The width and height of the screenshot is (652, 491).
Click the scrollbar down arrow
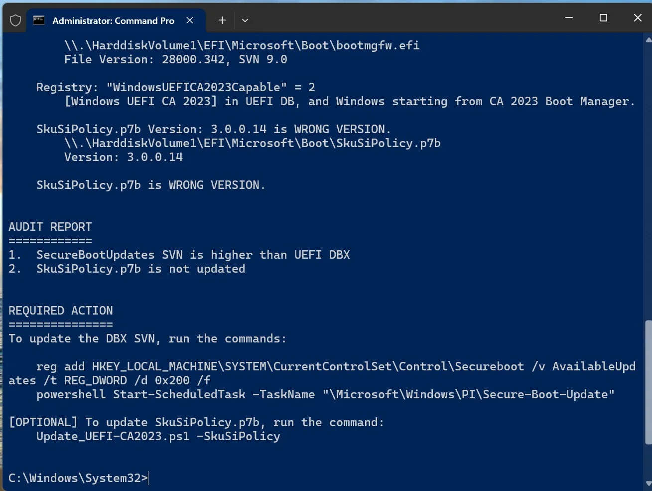click(648, 483)
